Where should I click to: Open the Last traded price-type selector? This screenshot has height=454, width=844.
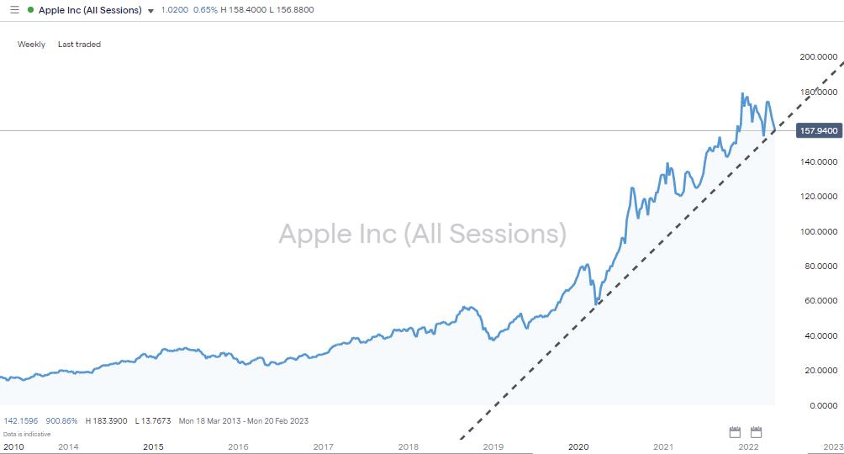[79, 45]
